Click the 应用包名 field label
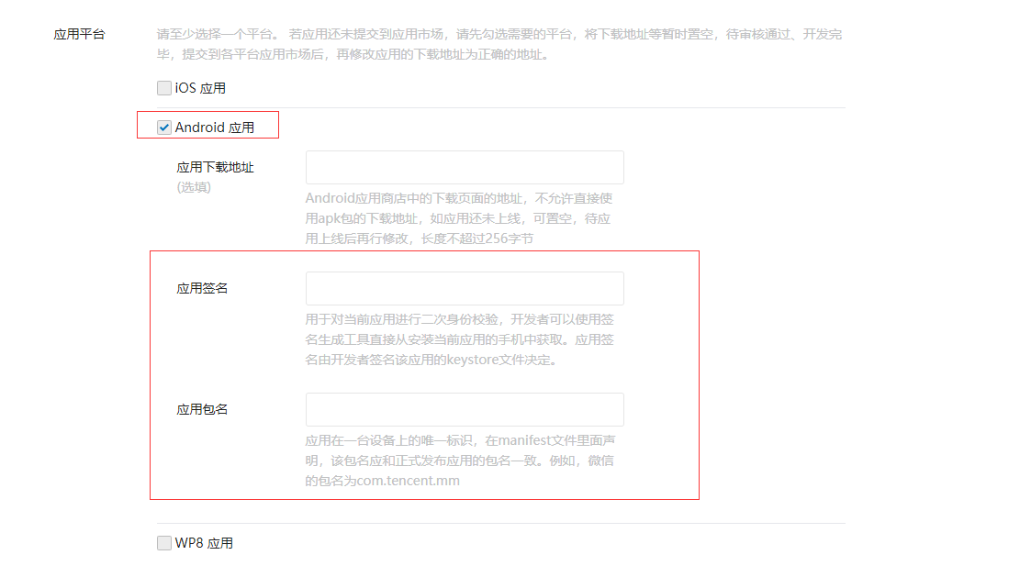This screenshot has height=566, width=1020. click(202, 409)
